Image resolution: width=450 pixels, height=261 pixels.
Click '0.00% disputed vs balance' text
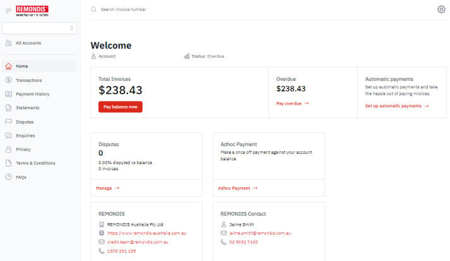tap(125, 163)
